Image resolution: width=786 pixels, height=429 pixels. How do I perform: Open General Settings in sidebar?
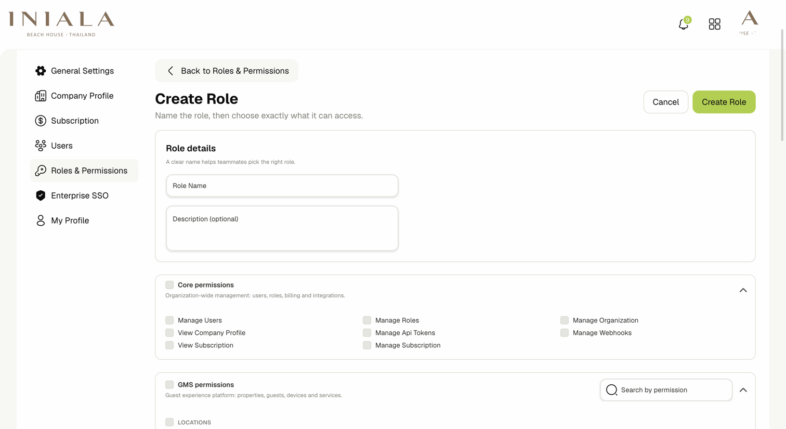pos(84,71)
